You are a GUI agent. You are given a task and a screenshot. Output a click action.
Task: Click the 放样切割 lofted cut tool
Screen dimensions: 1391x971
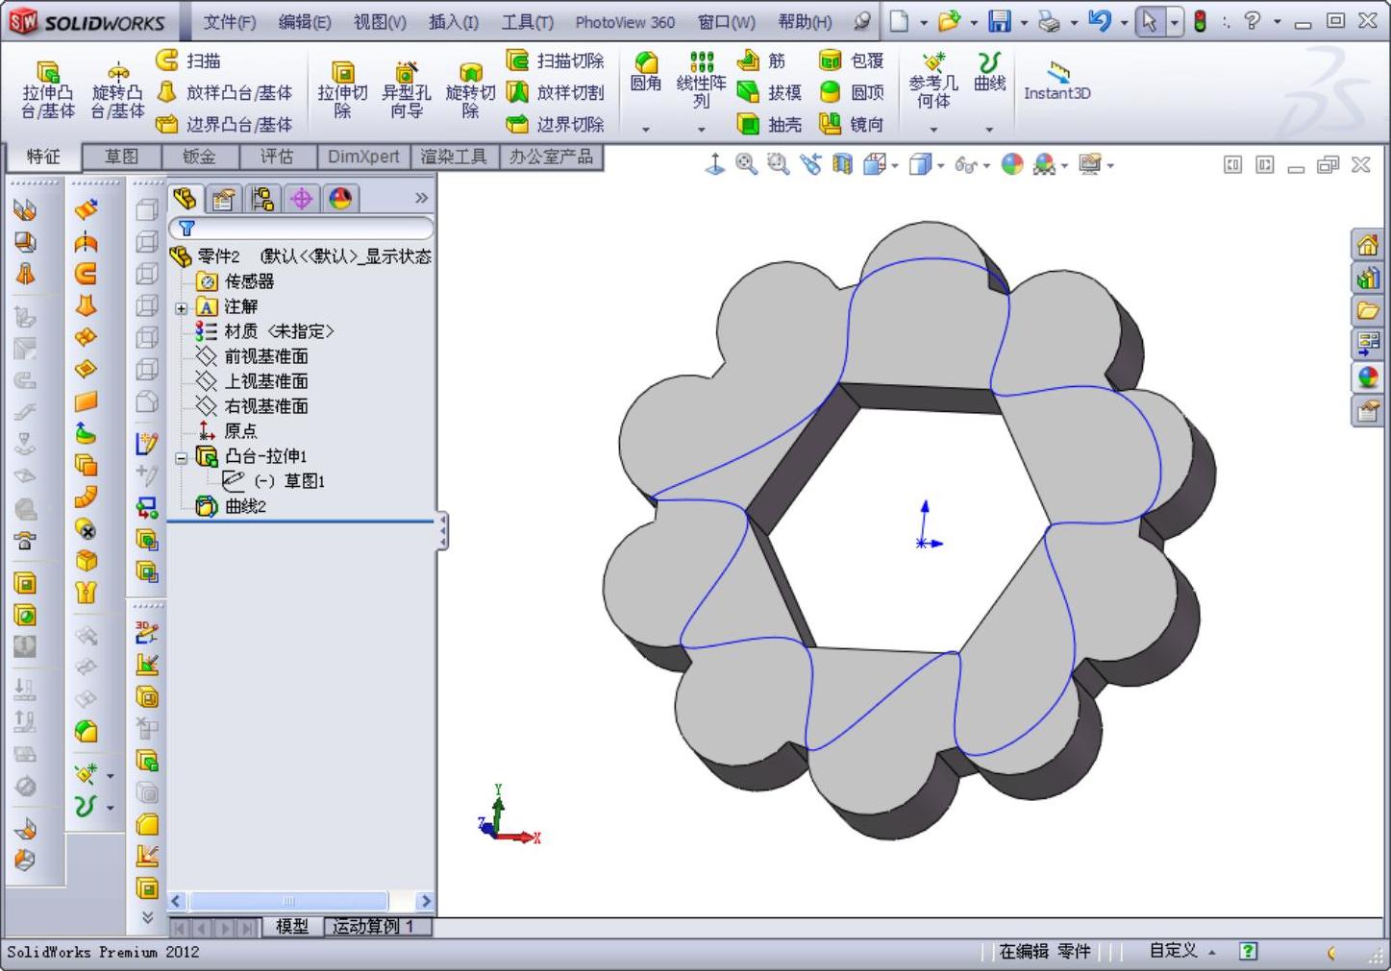click(x=556, y=92)
